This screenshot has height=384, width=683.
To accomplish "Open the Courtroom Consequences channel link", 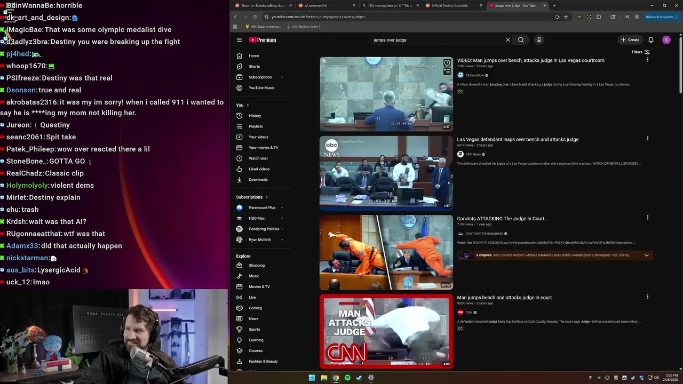I will (484, 233).
